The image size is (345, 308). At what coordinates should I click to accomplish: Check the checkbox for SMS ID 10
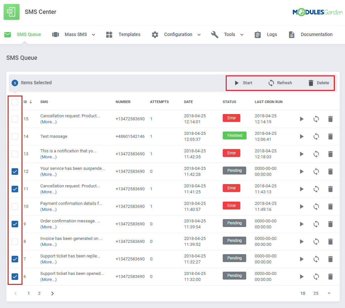pos(15,206)
